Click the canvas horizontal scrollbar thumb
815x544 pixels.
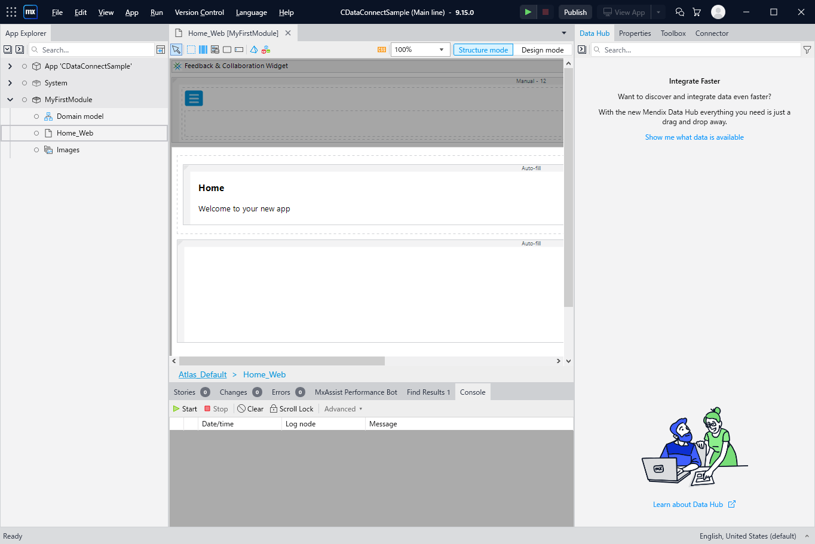[x=282, y=361]
